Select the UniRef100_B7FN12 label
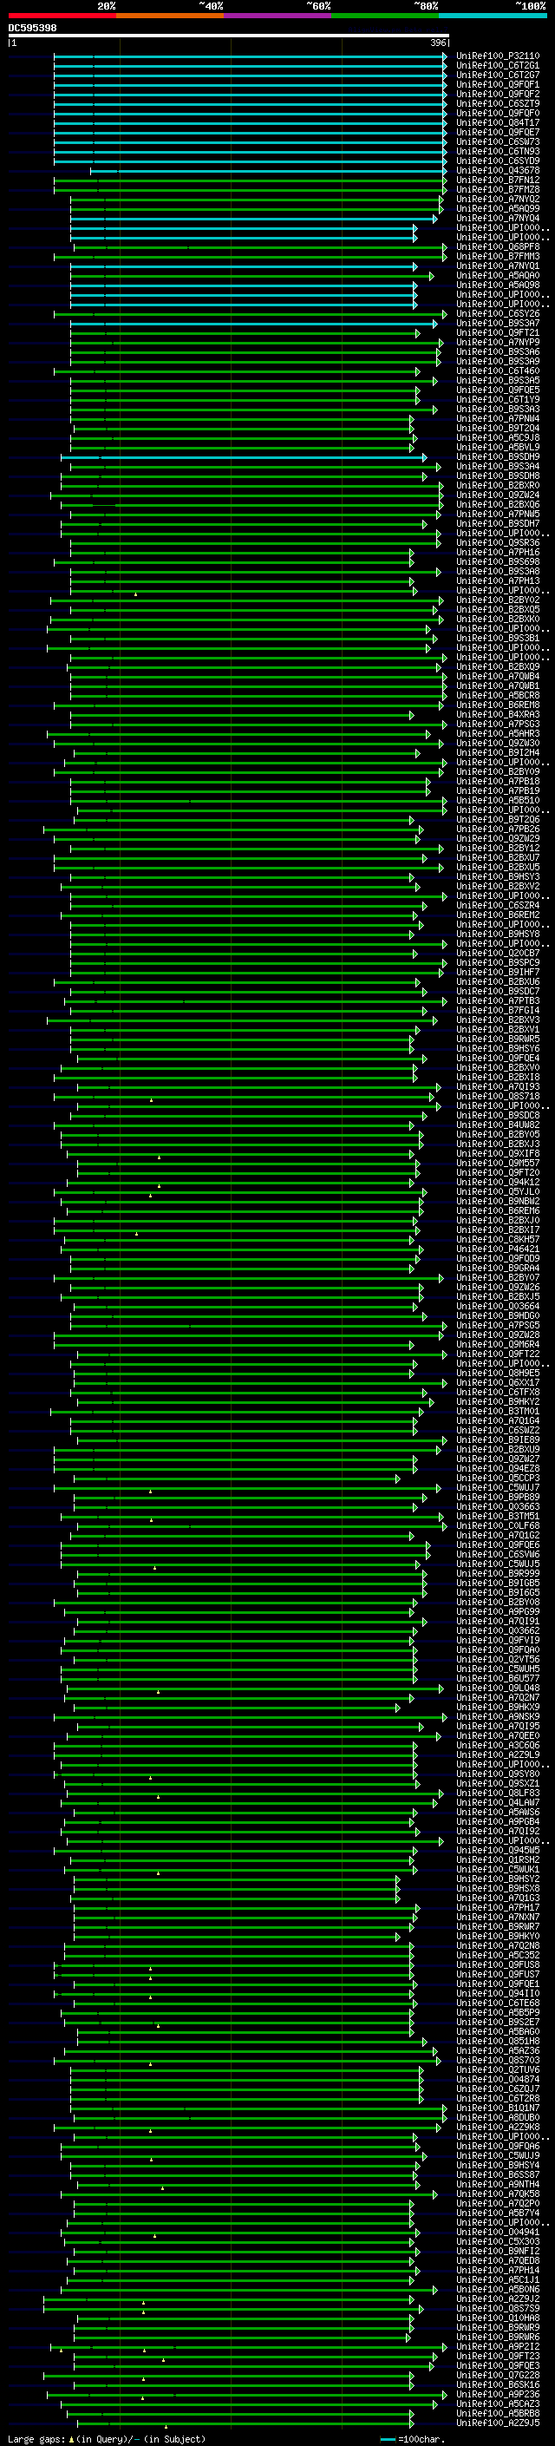Screen dimensions: 555x2446 497,180
